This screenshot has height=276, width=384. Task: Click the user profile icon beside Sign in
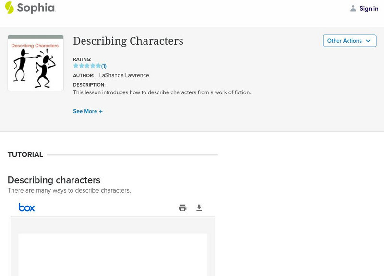tap(353, 9)
